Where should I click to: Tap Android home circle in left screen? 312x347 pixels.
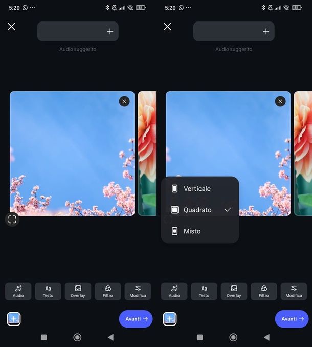coord(77,337)
